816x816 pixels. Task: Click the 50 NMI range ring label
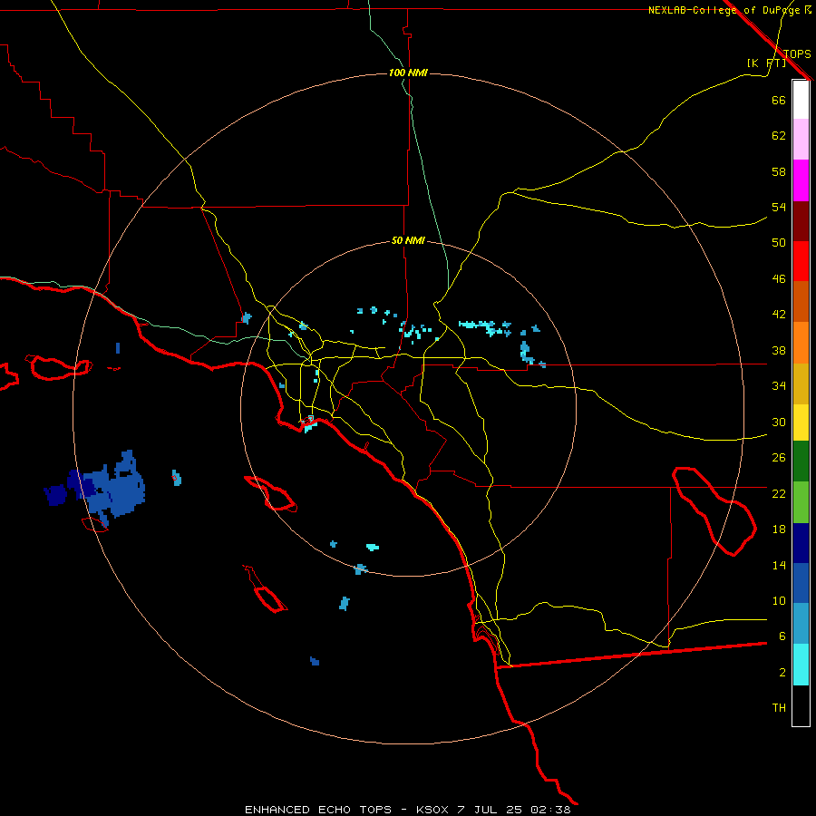click(x=408, y=240)
